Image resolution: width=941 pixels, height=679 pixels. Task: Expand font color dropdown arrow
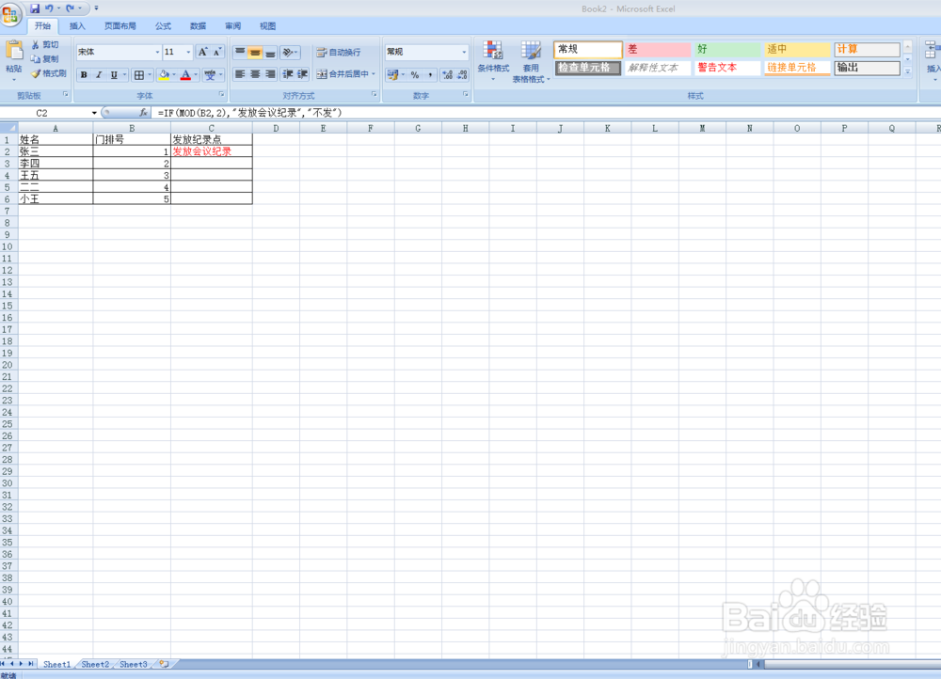point(196,75)
